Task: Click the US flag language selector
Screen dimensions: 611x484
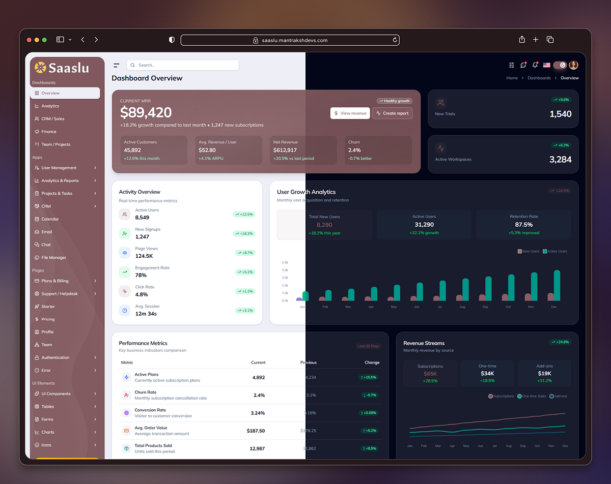Action: (547, 65)
